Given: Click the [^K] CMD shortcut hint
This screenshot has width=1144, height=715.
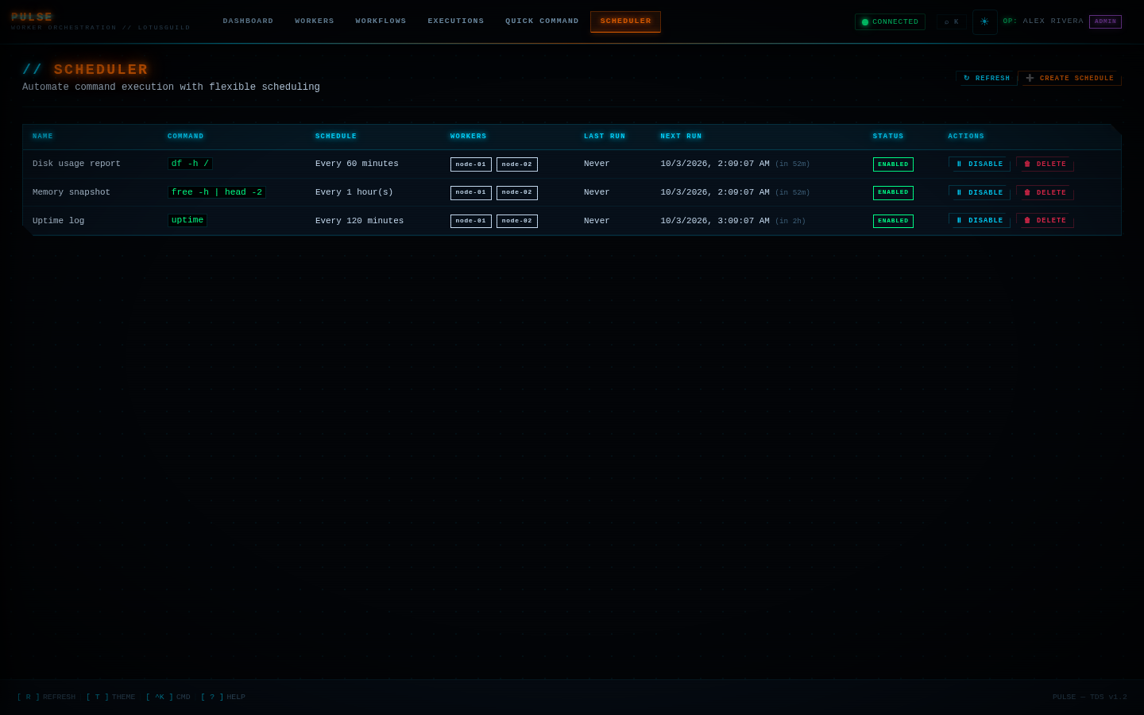Looking at the screenshot, I should pos(168,698).
